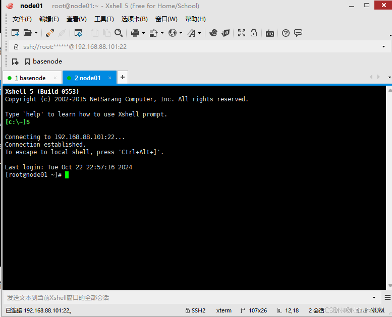
Task: Click the globe encoding icon
Action: pyautogui.click(x=173, y=33)
